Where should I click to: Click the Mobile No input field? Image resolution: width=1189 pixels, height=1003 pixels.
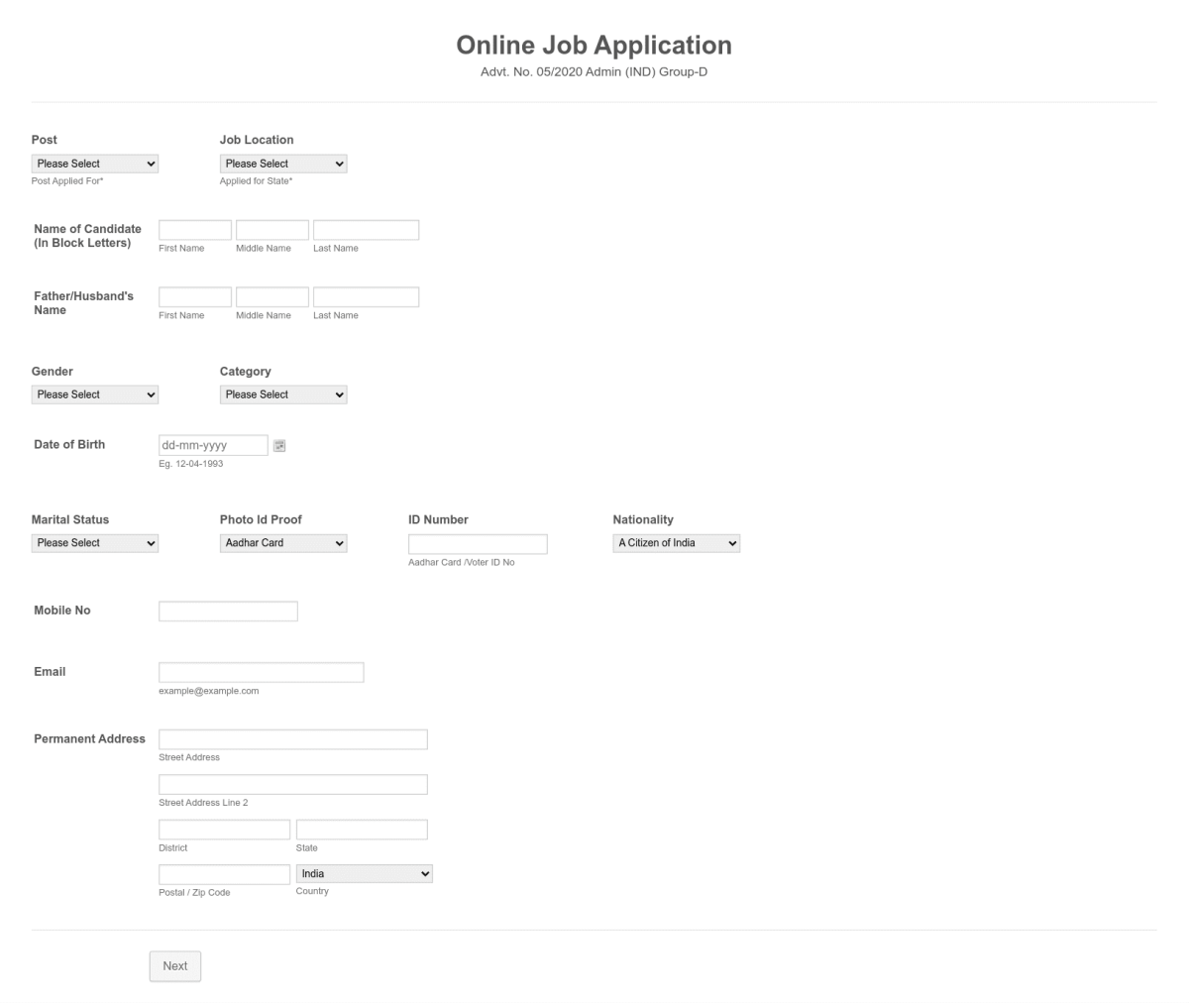[x=228, y=611]
